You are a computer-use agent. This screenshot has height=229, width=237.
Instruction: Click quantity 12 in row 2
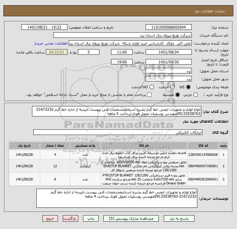55,166
